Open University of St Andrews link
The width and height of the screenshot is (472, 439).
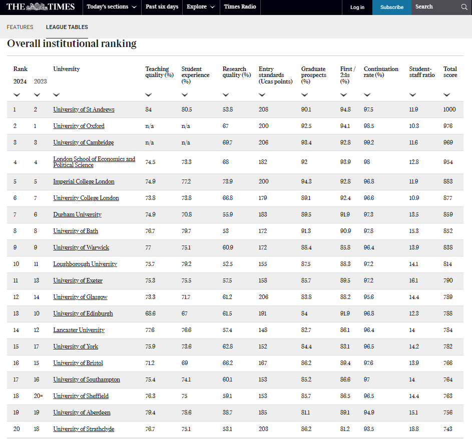pyautogui.click(x=84, y=109)
